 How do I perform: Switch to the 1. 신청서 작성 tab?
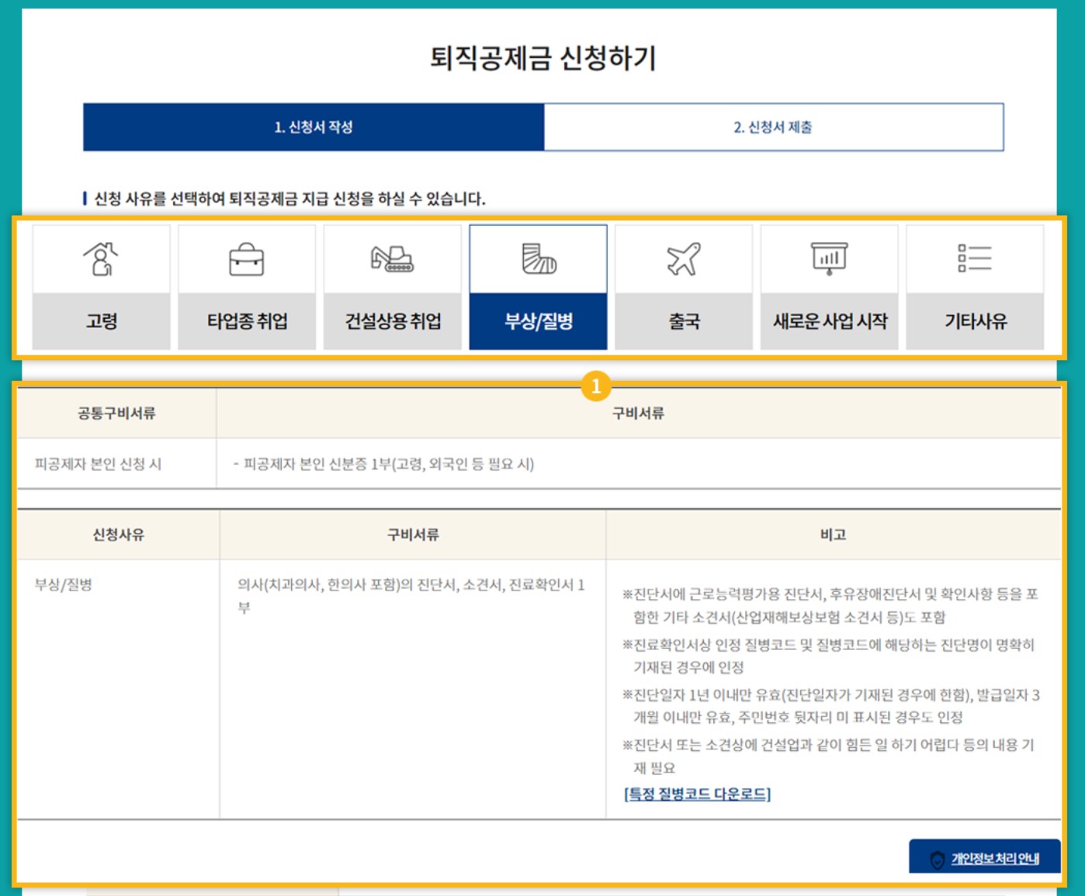pos(313,128)
